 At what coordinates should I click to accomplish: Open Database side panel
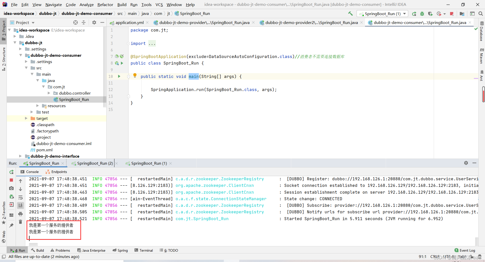[482, 31]
